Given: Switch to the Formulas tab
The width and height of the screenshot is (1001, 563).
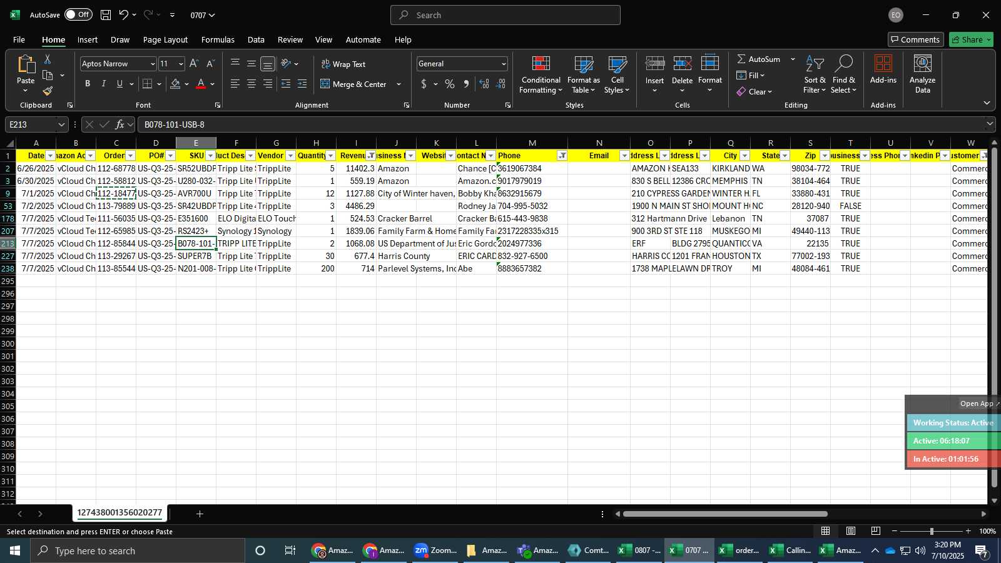Looking at the screenshot, I should (218, 39).
